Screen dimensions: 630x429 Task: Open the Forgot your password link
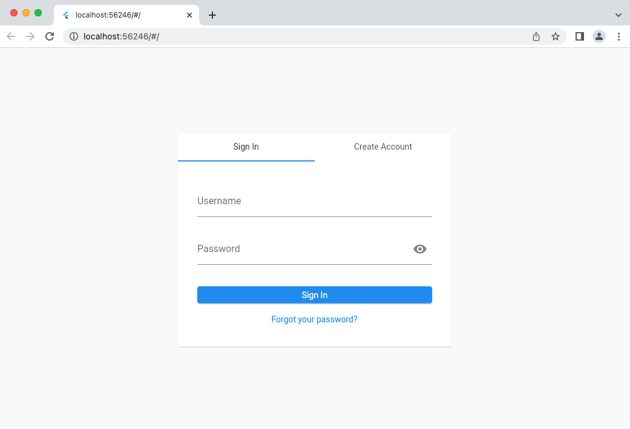click(x=314, y=319)
